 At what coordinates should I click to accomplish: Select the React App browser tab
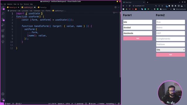click(x=134, y=2)
